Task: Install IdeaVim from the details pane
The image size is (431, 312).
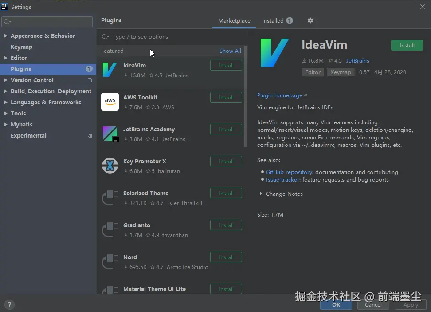Action: click(407, 46)
